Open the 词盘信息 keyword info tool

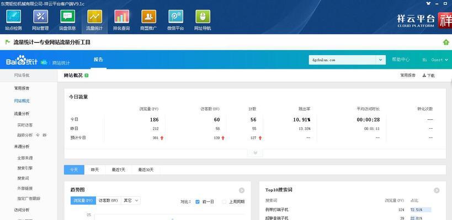click(67, 20)
